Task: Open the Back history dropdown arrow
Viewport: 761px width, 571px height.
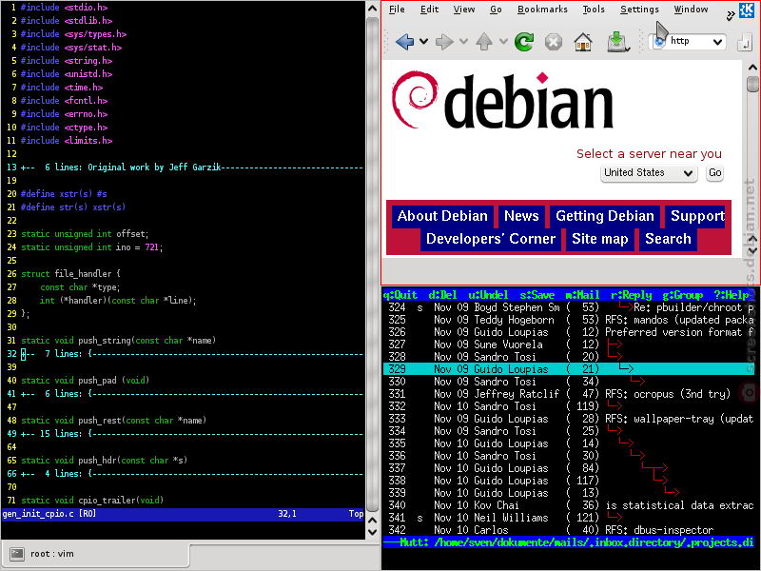Action: 423,42
